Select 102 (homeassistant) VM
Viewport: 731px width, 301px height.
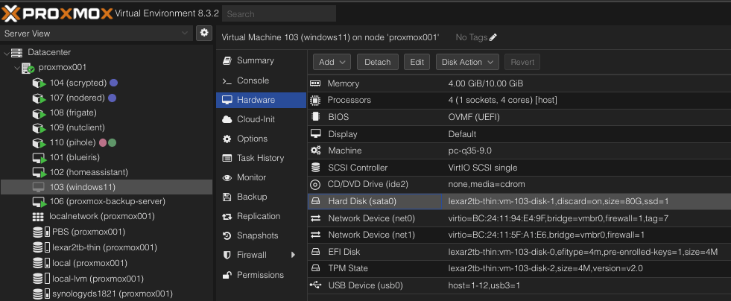(89, 172)
